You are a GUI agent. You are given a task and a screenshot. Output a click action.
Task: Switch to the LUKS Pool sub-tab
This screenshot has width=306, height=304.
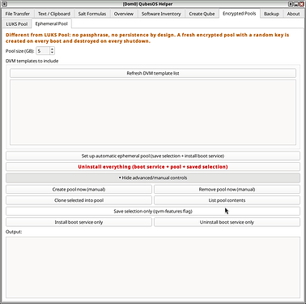(17, 24)
